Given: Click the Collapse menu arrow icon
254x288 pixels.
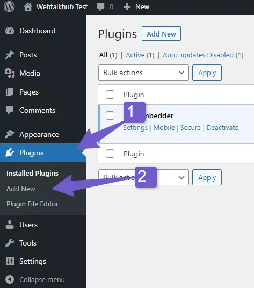Looking at the screenshot, I should 10,279.
